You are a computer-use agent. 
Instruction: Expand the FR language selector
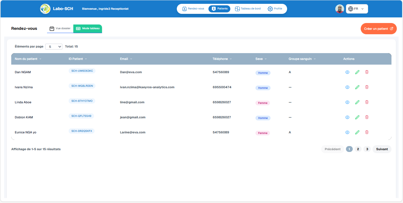coord(357,9)
